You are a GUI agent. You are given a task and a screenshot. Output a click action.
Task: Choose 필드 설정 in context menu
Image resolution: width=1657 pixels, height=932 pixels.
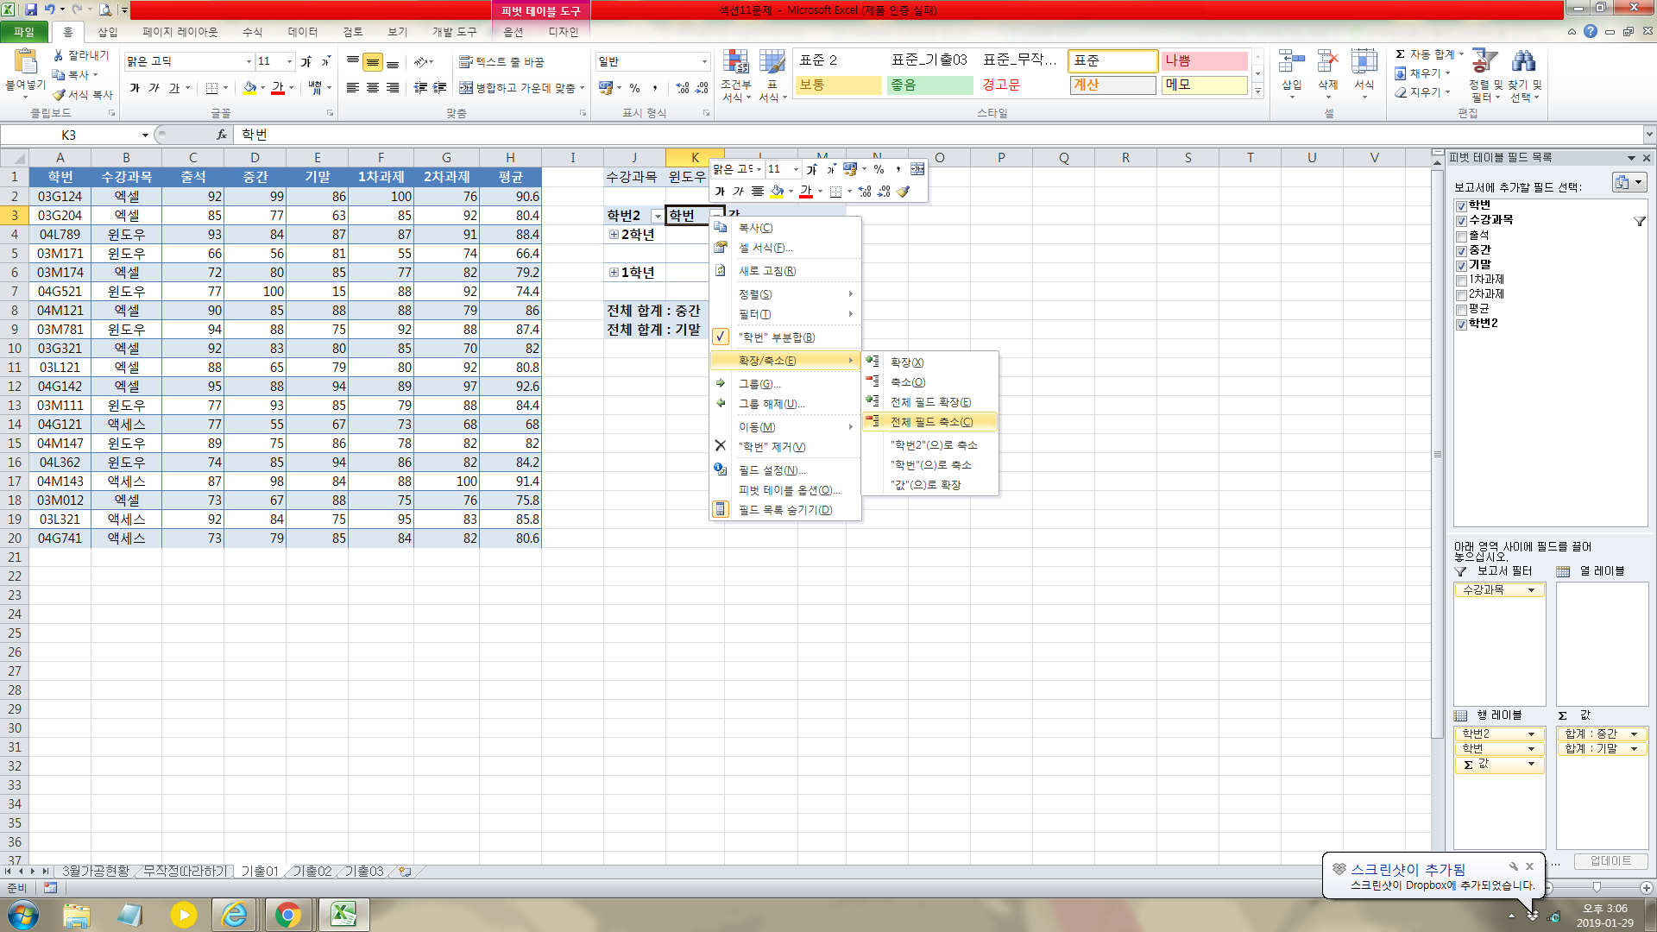click(x=771, y=470)
